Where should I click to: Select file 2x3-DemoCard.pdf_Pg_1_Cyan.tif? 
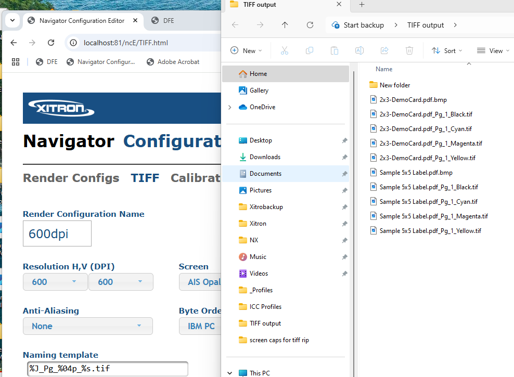click(420, 129)
